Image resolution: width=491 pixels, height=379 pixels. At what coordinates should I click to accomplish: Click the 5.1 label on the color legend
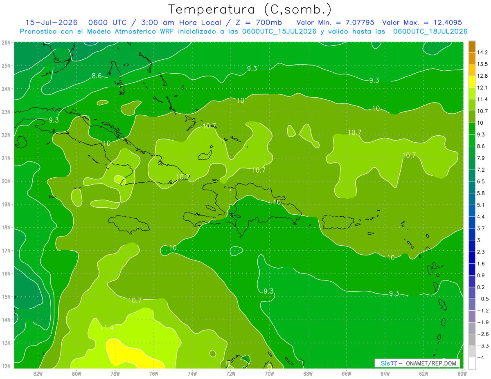[481, 204]
